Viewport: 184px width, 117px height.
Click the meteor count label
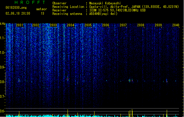coord(42,9)
